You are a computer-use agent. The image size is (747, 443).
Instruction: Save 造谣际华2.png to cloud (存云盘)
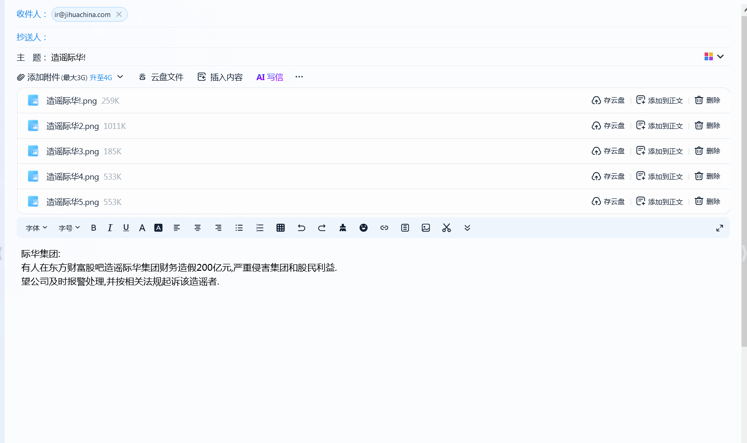(x=608, y=126)
